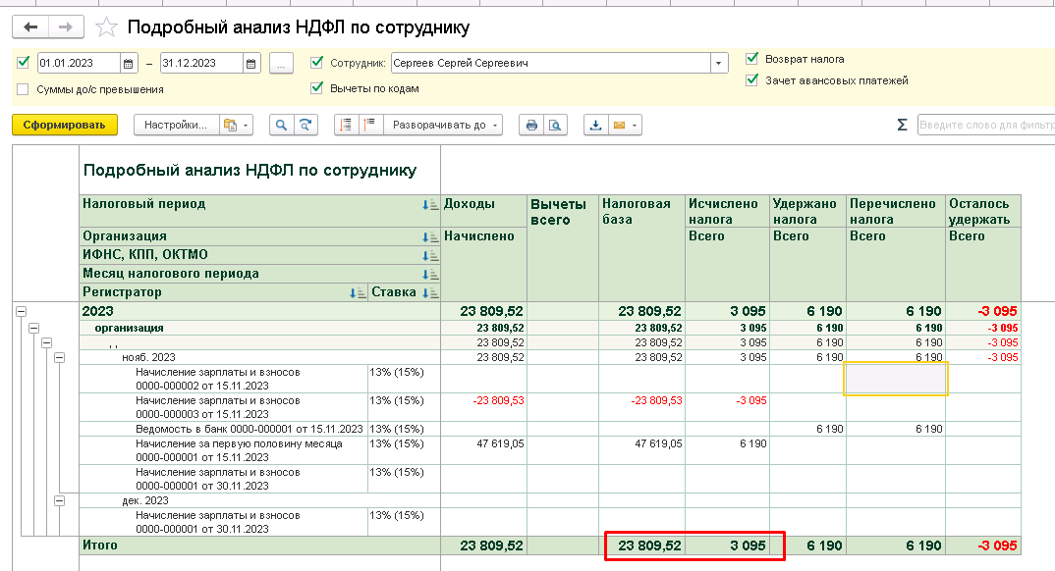Open the send by email envelope dropdown
Image resolution: width=1055 pixels, height=571 pixels.
[x=625, y=125]
